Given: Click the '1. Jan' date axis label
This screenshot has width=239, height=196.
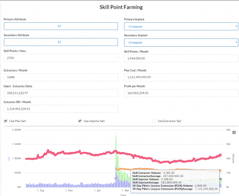Looking at the screenshot, I should tap(97, 191).
